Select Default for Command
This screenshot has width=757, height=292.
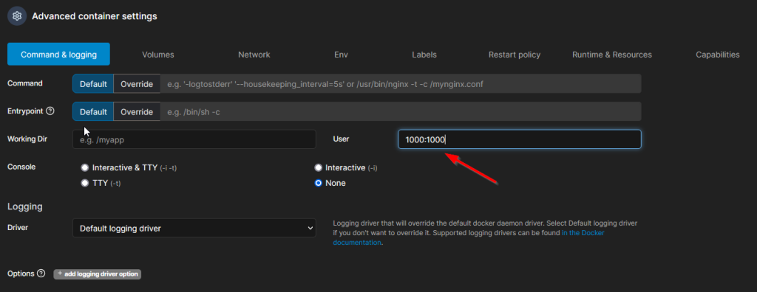click(x=93, y=84)
